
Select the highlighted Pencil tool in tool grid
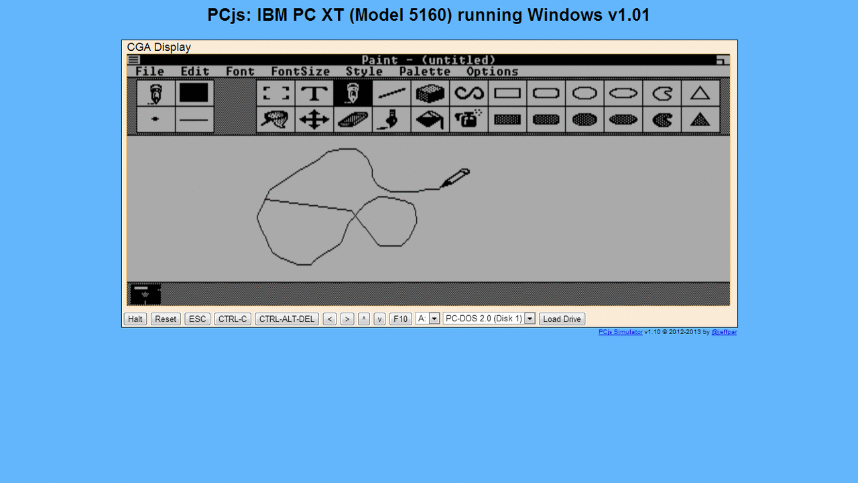(x=353, y=93)
